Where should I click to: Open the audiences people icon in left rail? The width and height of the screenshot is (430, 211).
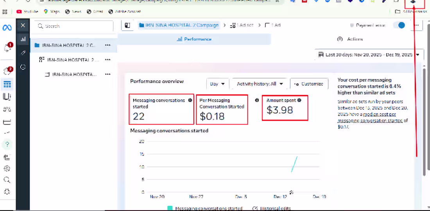click(7, 109)
